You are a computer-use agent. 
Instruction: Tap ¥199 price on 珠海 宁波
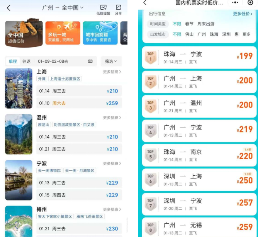[x=244, y=56]
